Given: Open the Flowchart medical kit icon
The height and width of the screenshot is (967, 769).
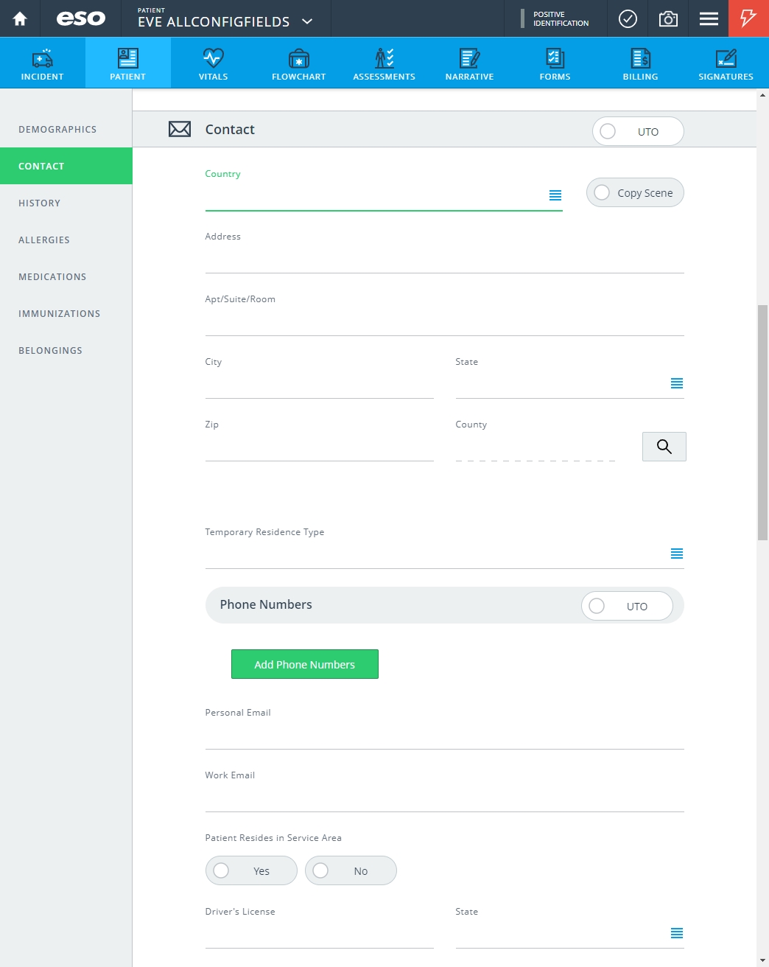Looking at the screenshot, I should 299,58.
